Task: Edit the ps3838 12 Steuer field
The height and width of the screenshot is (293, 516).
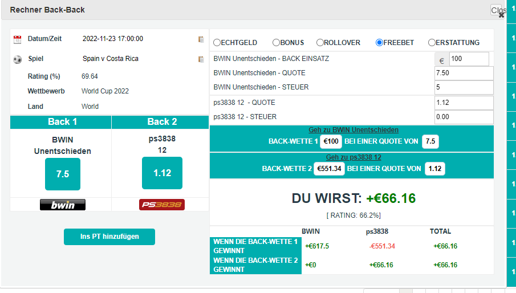Action: point(464,117)
